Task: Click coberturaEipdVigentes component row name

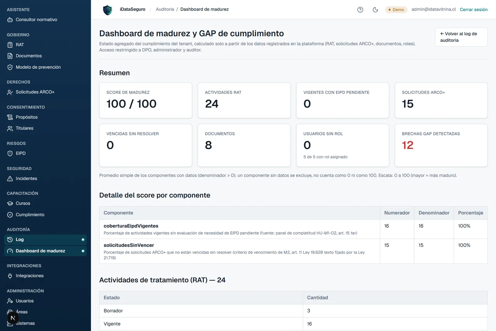Action: pos(131,226)
